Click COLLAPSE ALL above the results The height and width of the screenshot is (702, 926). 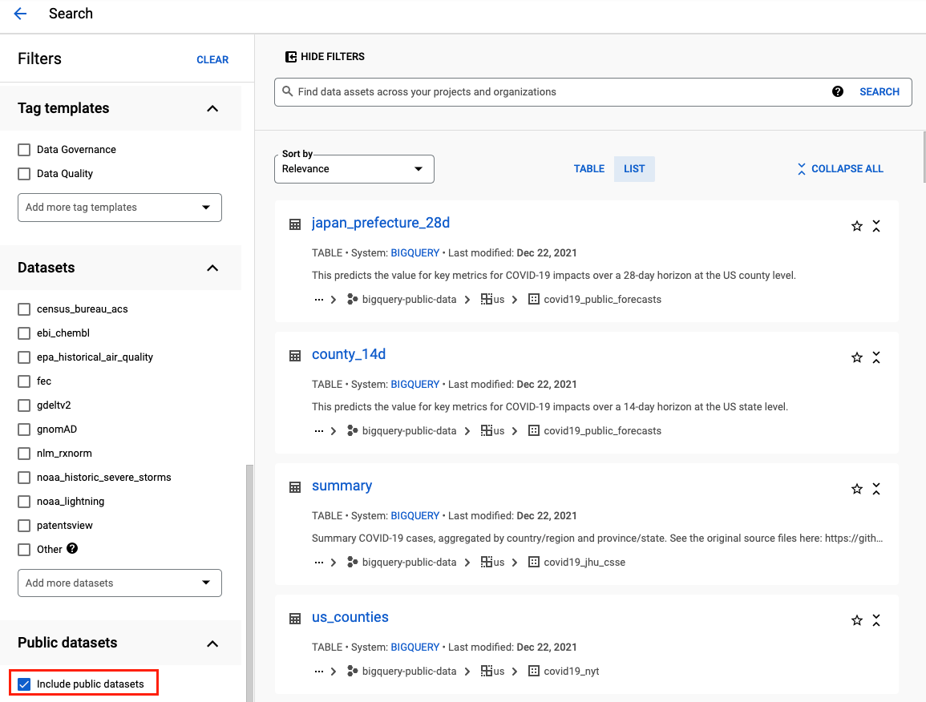(839, 168)
